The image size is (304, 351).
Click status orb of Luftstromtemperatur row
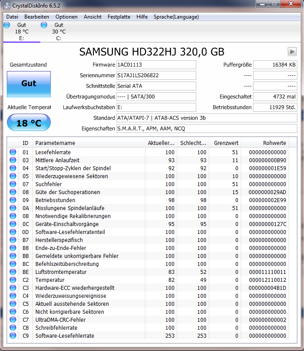[x=13, y=272]
